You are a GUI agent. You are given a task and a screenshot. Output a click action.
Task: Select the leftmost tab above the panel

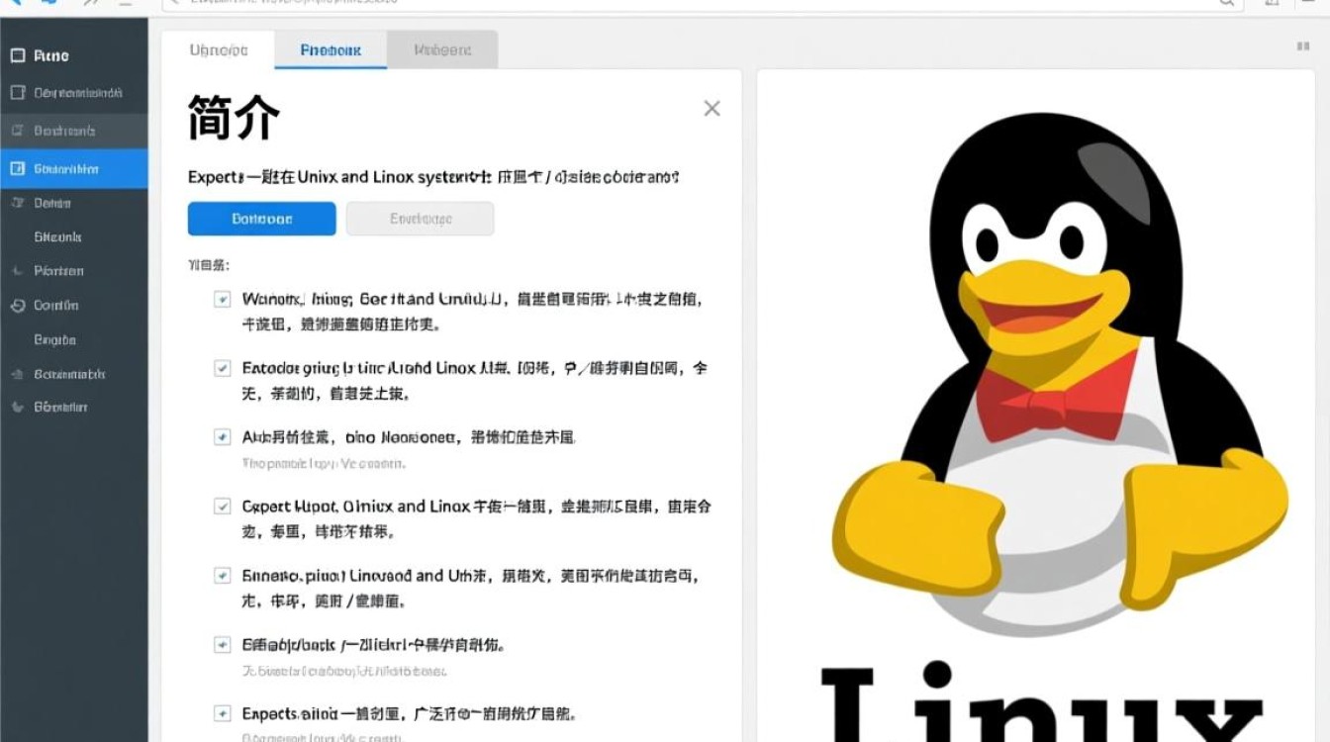click(218, 49)
